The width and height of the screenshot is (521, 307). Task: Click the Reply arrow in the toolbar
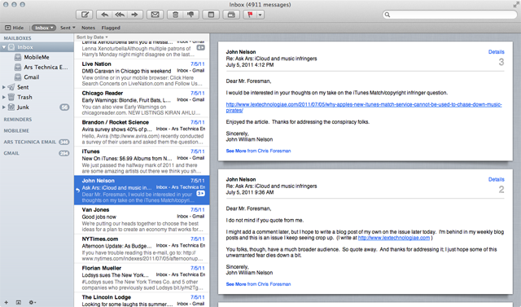coord(104,15)
